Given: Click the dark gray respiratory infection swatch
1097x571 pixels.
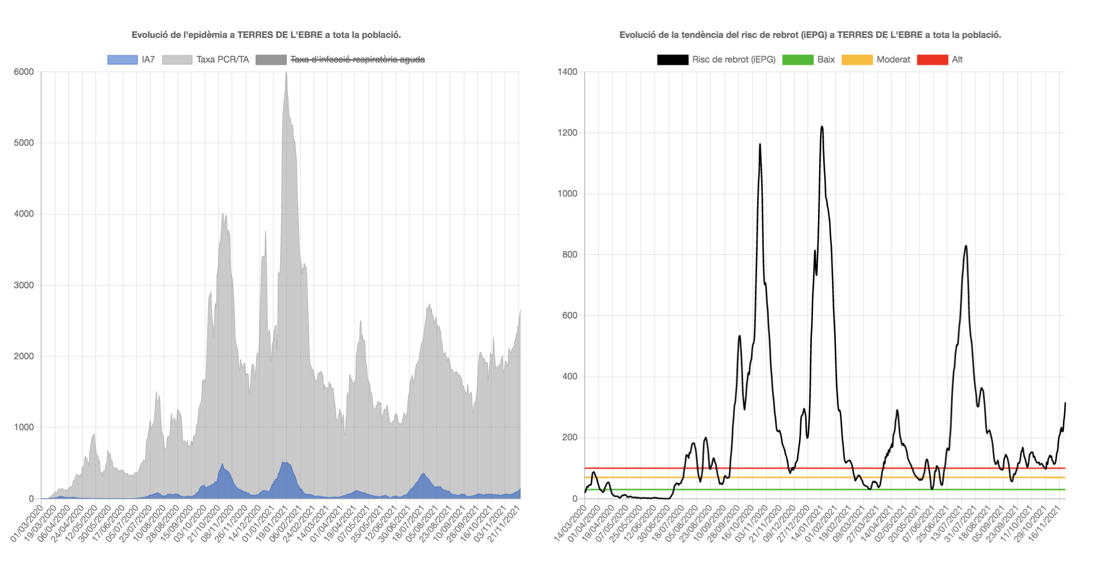Looking at the screenshot, I should coord(271,60).
